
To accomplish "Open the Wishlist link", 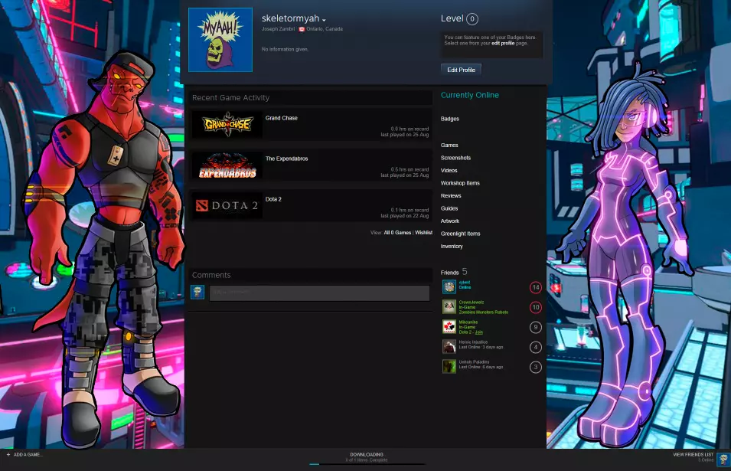I will coord(424,233).
